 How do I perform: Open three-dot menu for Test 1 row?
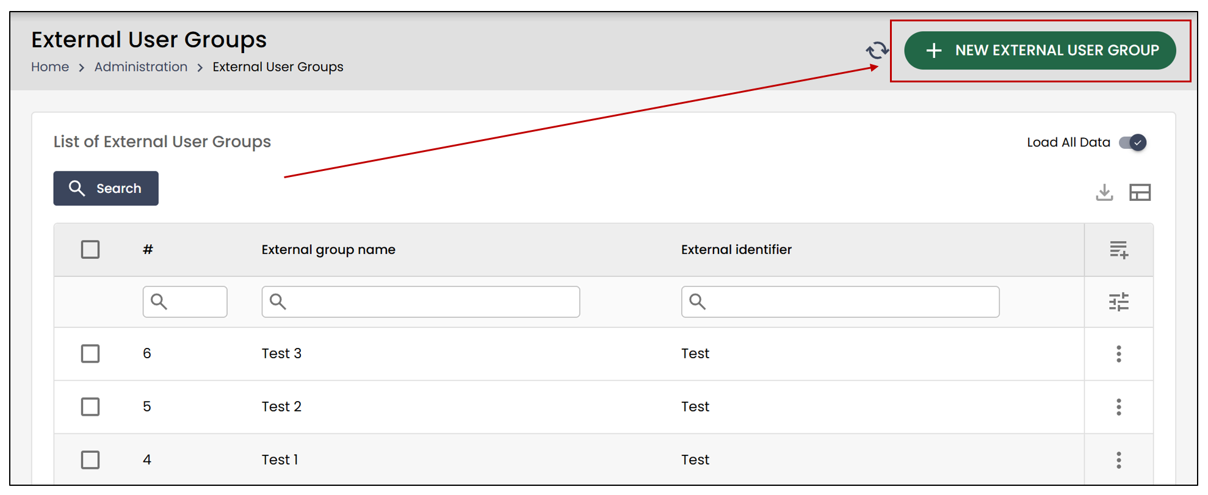1118,460
